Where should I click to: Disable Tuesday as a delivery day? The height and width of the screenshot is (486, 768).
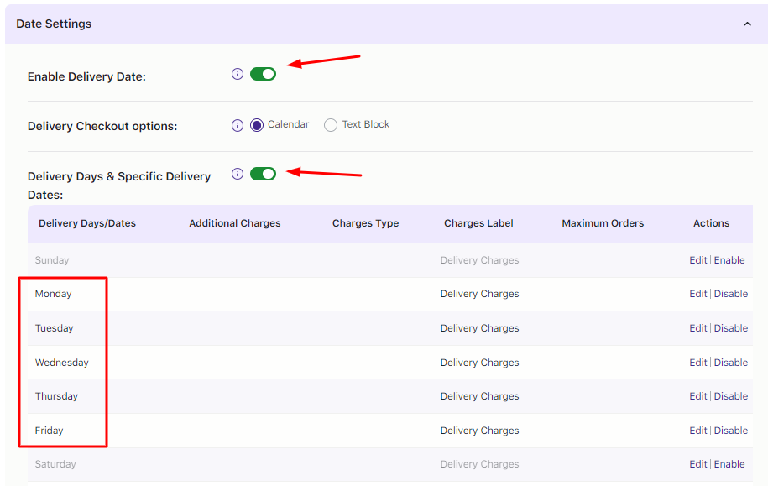pyautogui.click(x=731, y=328)
